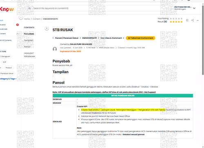The image size is (204, 148).
Task: Click the ESKALASI row label
Action: pos(57,121)
